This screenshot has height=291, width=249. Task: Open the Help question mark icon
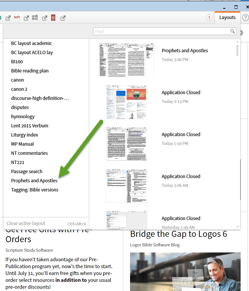pos(245,18)
